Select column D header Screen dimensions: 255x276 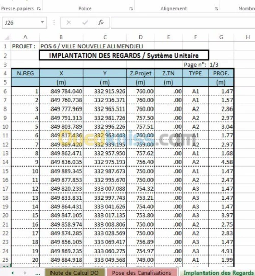141,37
